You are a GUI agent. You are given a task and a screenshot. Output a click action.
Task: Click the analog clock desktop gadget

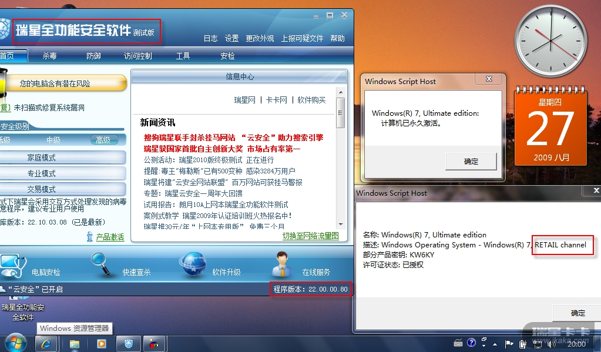tap(551, 41)
